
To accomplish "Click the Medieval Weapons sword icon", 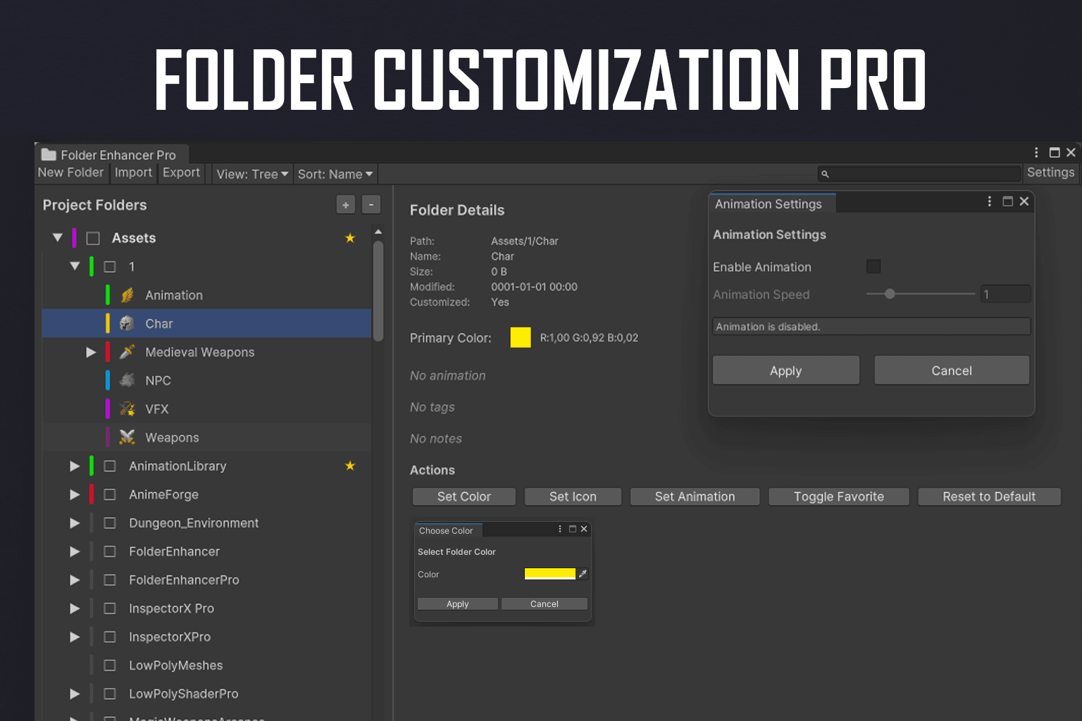I will (126, 352).
